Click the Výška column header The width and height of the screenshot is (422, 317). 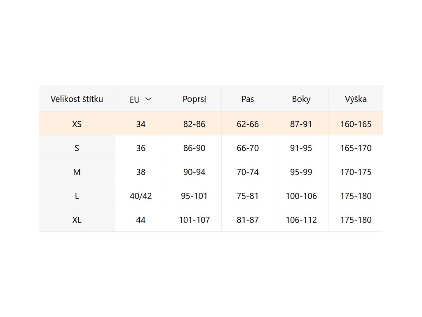point(356,99)
